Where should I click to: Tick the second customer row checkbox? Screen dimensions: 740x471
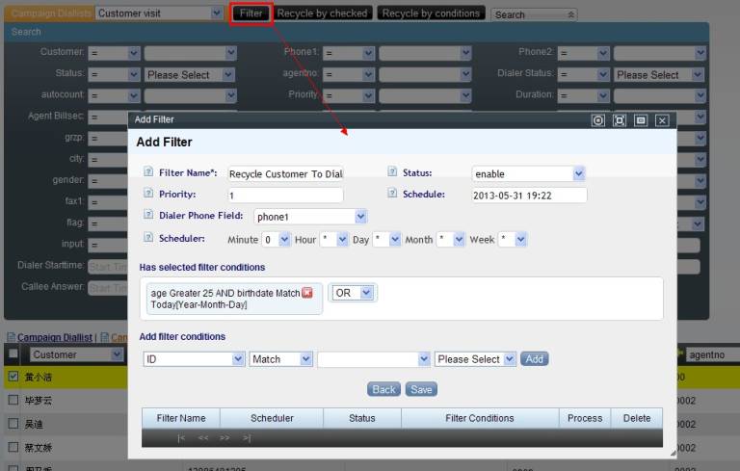pos(13,400)
